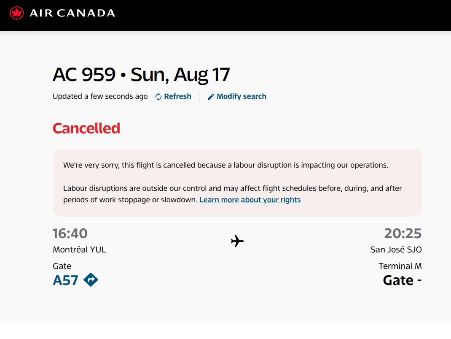Select the Montréal YUL departure label
Screen dimensions: 451x339
(x=80, y=249)
